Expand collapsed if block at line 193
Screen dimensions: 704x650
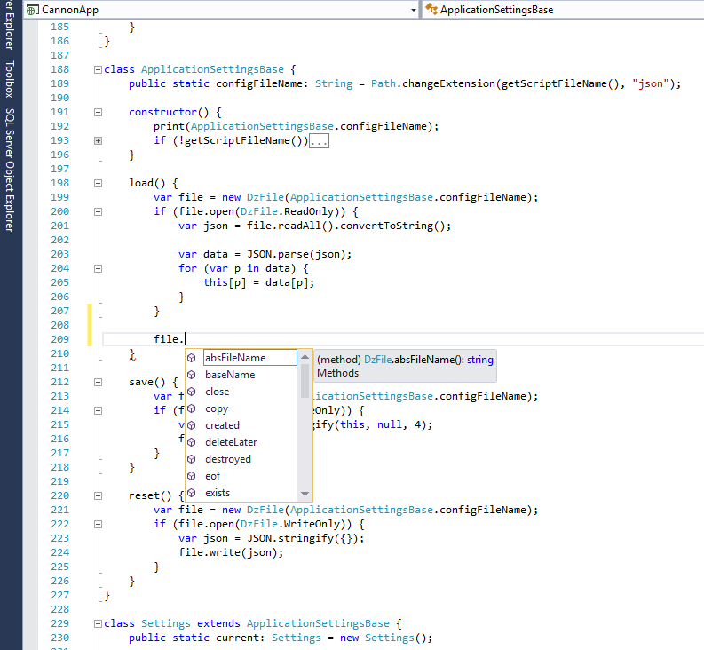pos(98,140)
